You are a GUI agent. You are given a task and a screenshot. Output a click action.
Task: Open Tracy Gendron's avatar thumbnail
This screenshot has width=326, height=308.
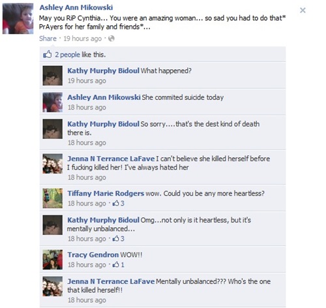53,260
